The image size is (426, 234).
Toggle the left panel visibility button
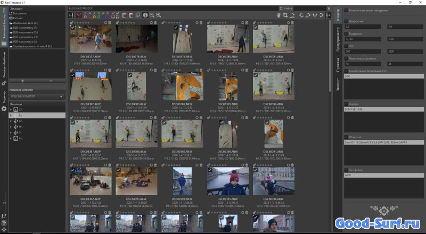(x=71, y=15)
